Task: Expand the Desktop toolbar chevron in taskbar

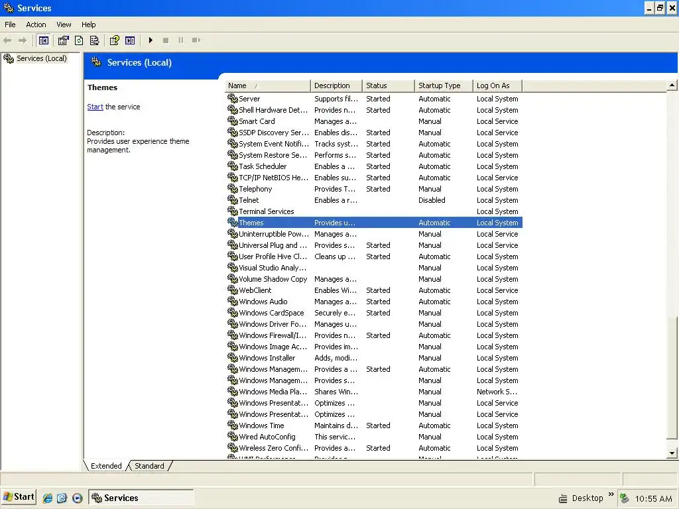Action: [611, 494]
